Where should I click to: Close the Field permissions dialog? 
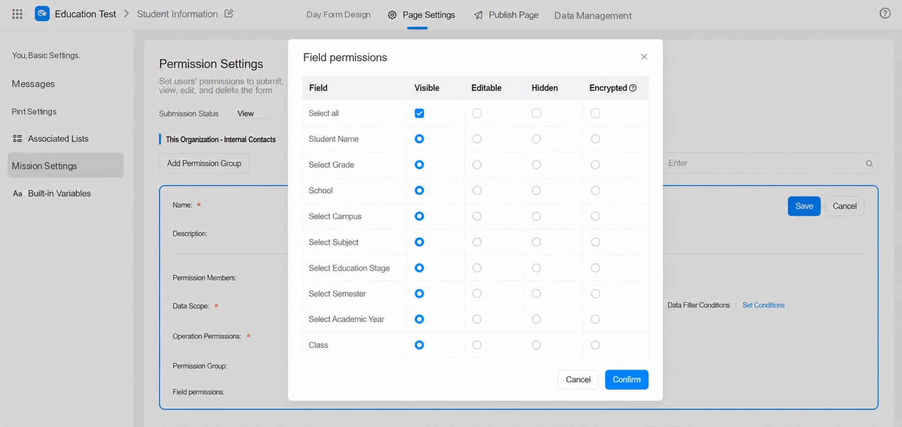pyautogui.click(x=644, y=57)
